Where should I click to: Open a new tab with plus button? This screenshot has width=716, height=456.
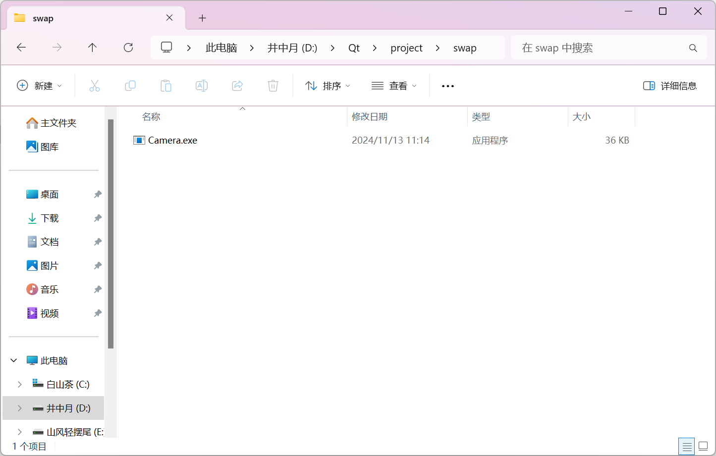(202, 18)
